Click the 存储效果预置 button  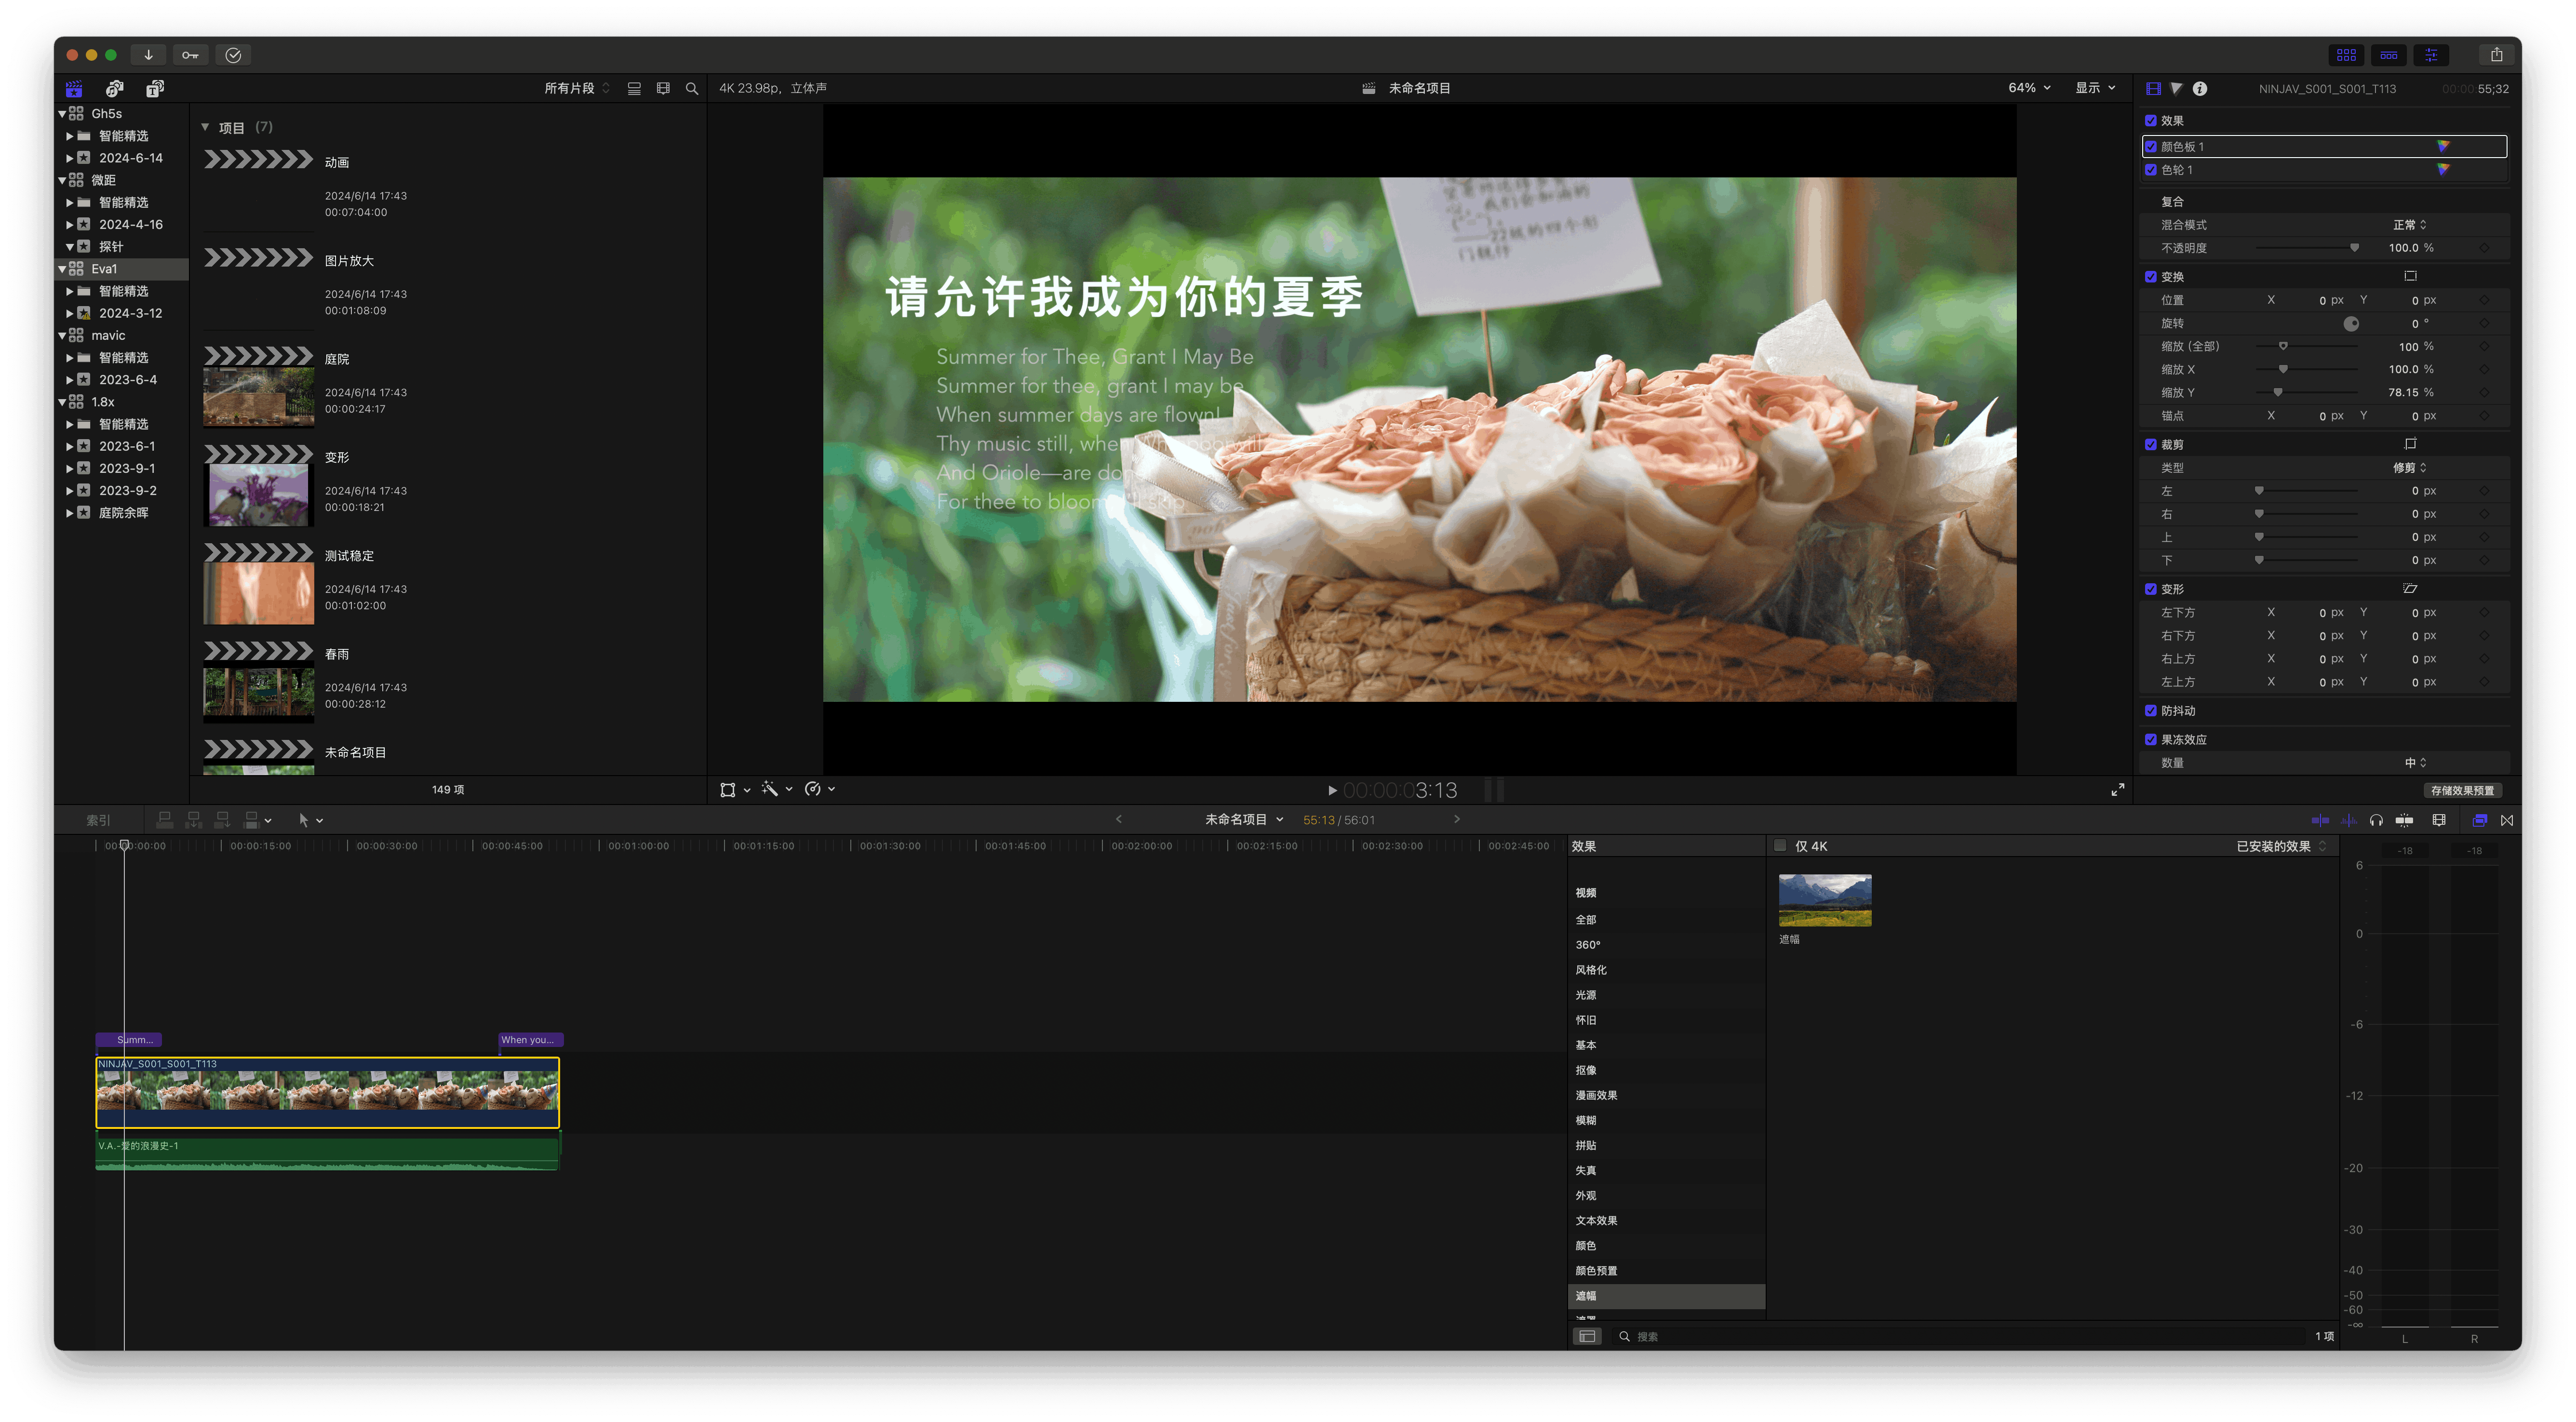tap(2462, 791)
